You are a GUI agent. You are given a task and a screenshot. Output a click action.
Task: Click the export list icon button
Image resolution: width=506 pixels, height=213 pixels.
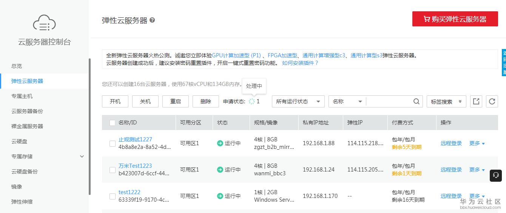[476, 101]
